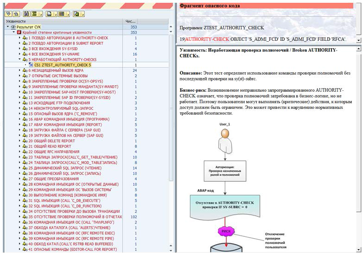Viewport: 362px width, 253px height.
Task: Select row 8 ЗАКРЕПЛЕННЫЕ ПРОВЕРКИ ОС(SY-OPSYS)
Action: pos(87,81)
